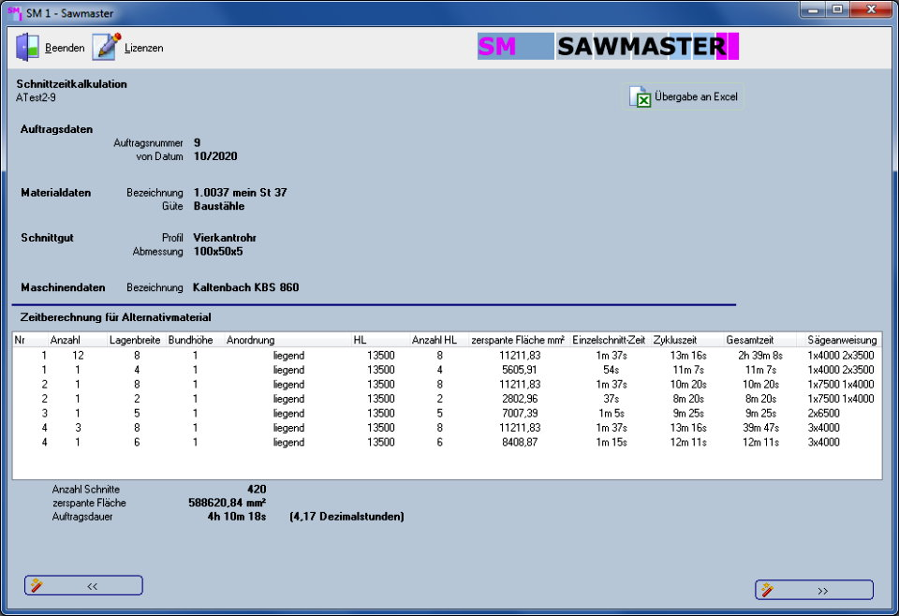Click the Lizenzen pencil icon
This screenshot has height=616, width=899.
click(x=107, y=46)
